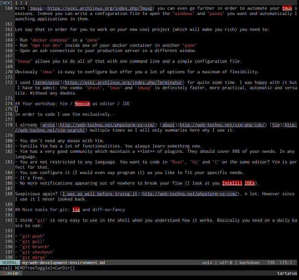This screenshot has width=299, height=280.
Task: Click the highlighted word tig in heading
Action: click(x=76, y=210)
